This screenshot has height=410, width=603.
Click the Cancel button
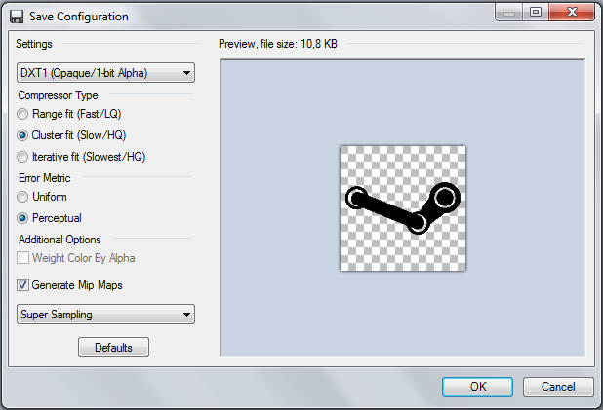(x=558, y=386)
